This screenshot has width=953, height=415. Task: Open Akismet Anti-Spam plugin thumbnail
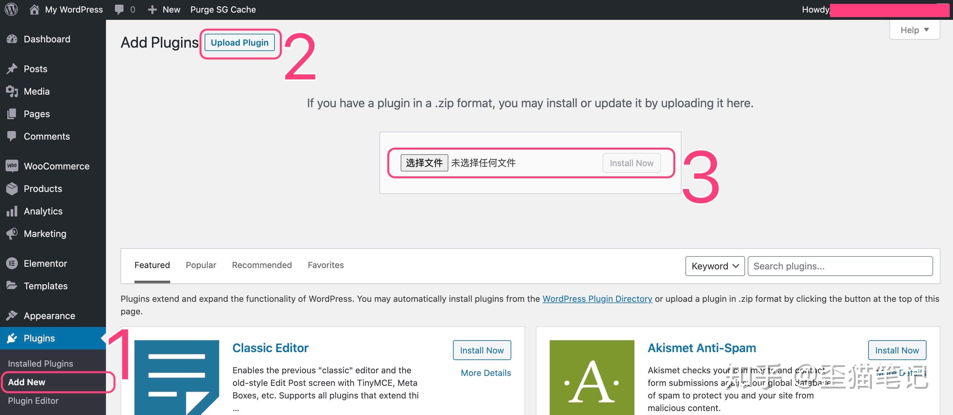pos(591,377)
